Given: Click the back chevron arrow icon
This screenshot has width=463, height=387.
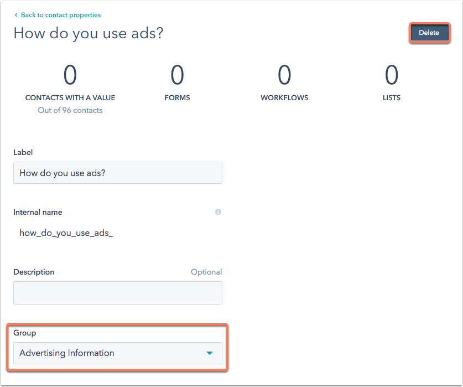Looking at the screenshot, I should pyautogui.click(x=16, y=15).
